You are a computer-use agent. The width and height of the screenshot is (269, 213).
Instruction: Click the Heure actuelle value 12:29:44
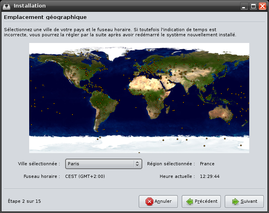[x=210, y=176]
